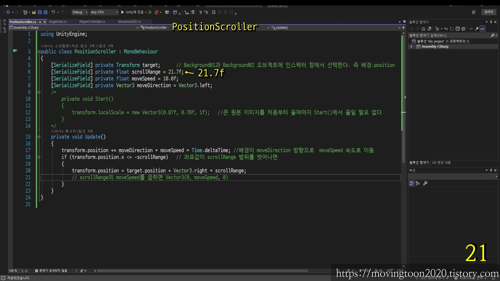The image size is (500, 281).
Task: Click the Pending Changes Filter clock icon
Action: tap(437, 29)
